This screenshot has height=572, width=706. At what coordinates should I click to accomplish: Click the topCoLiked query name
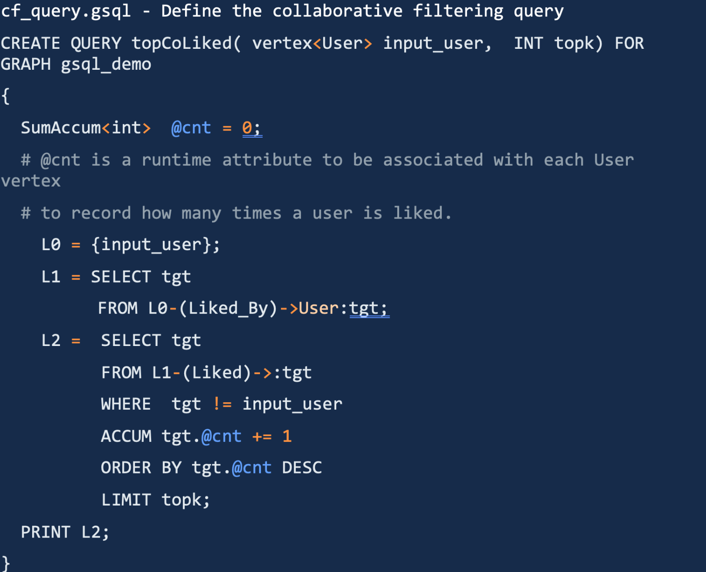tap(182, 43)
